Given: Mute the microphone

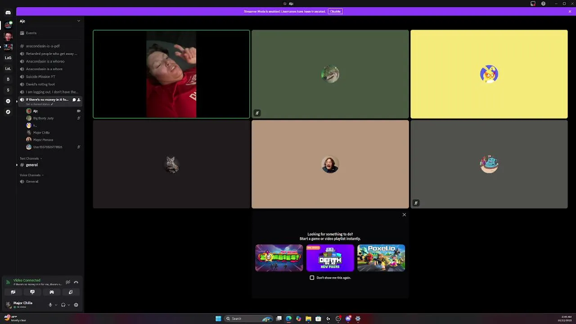Looking at the screenshot, I should point(50,305).
